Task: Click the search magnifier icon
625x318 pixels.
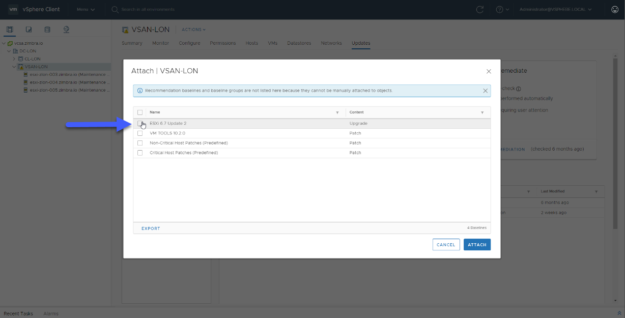Action: (x=115, y=9)
